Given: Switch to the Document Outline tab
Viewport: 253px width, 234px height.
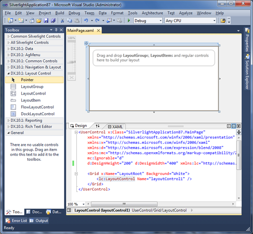Looking at the screenshot, I should (x=35, y=212).
